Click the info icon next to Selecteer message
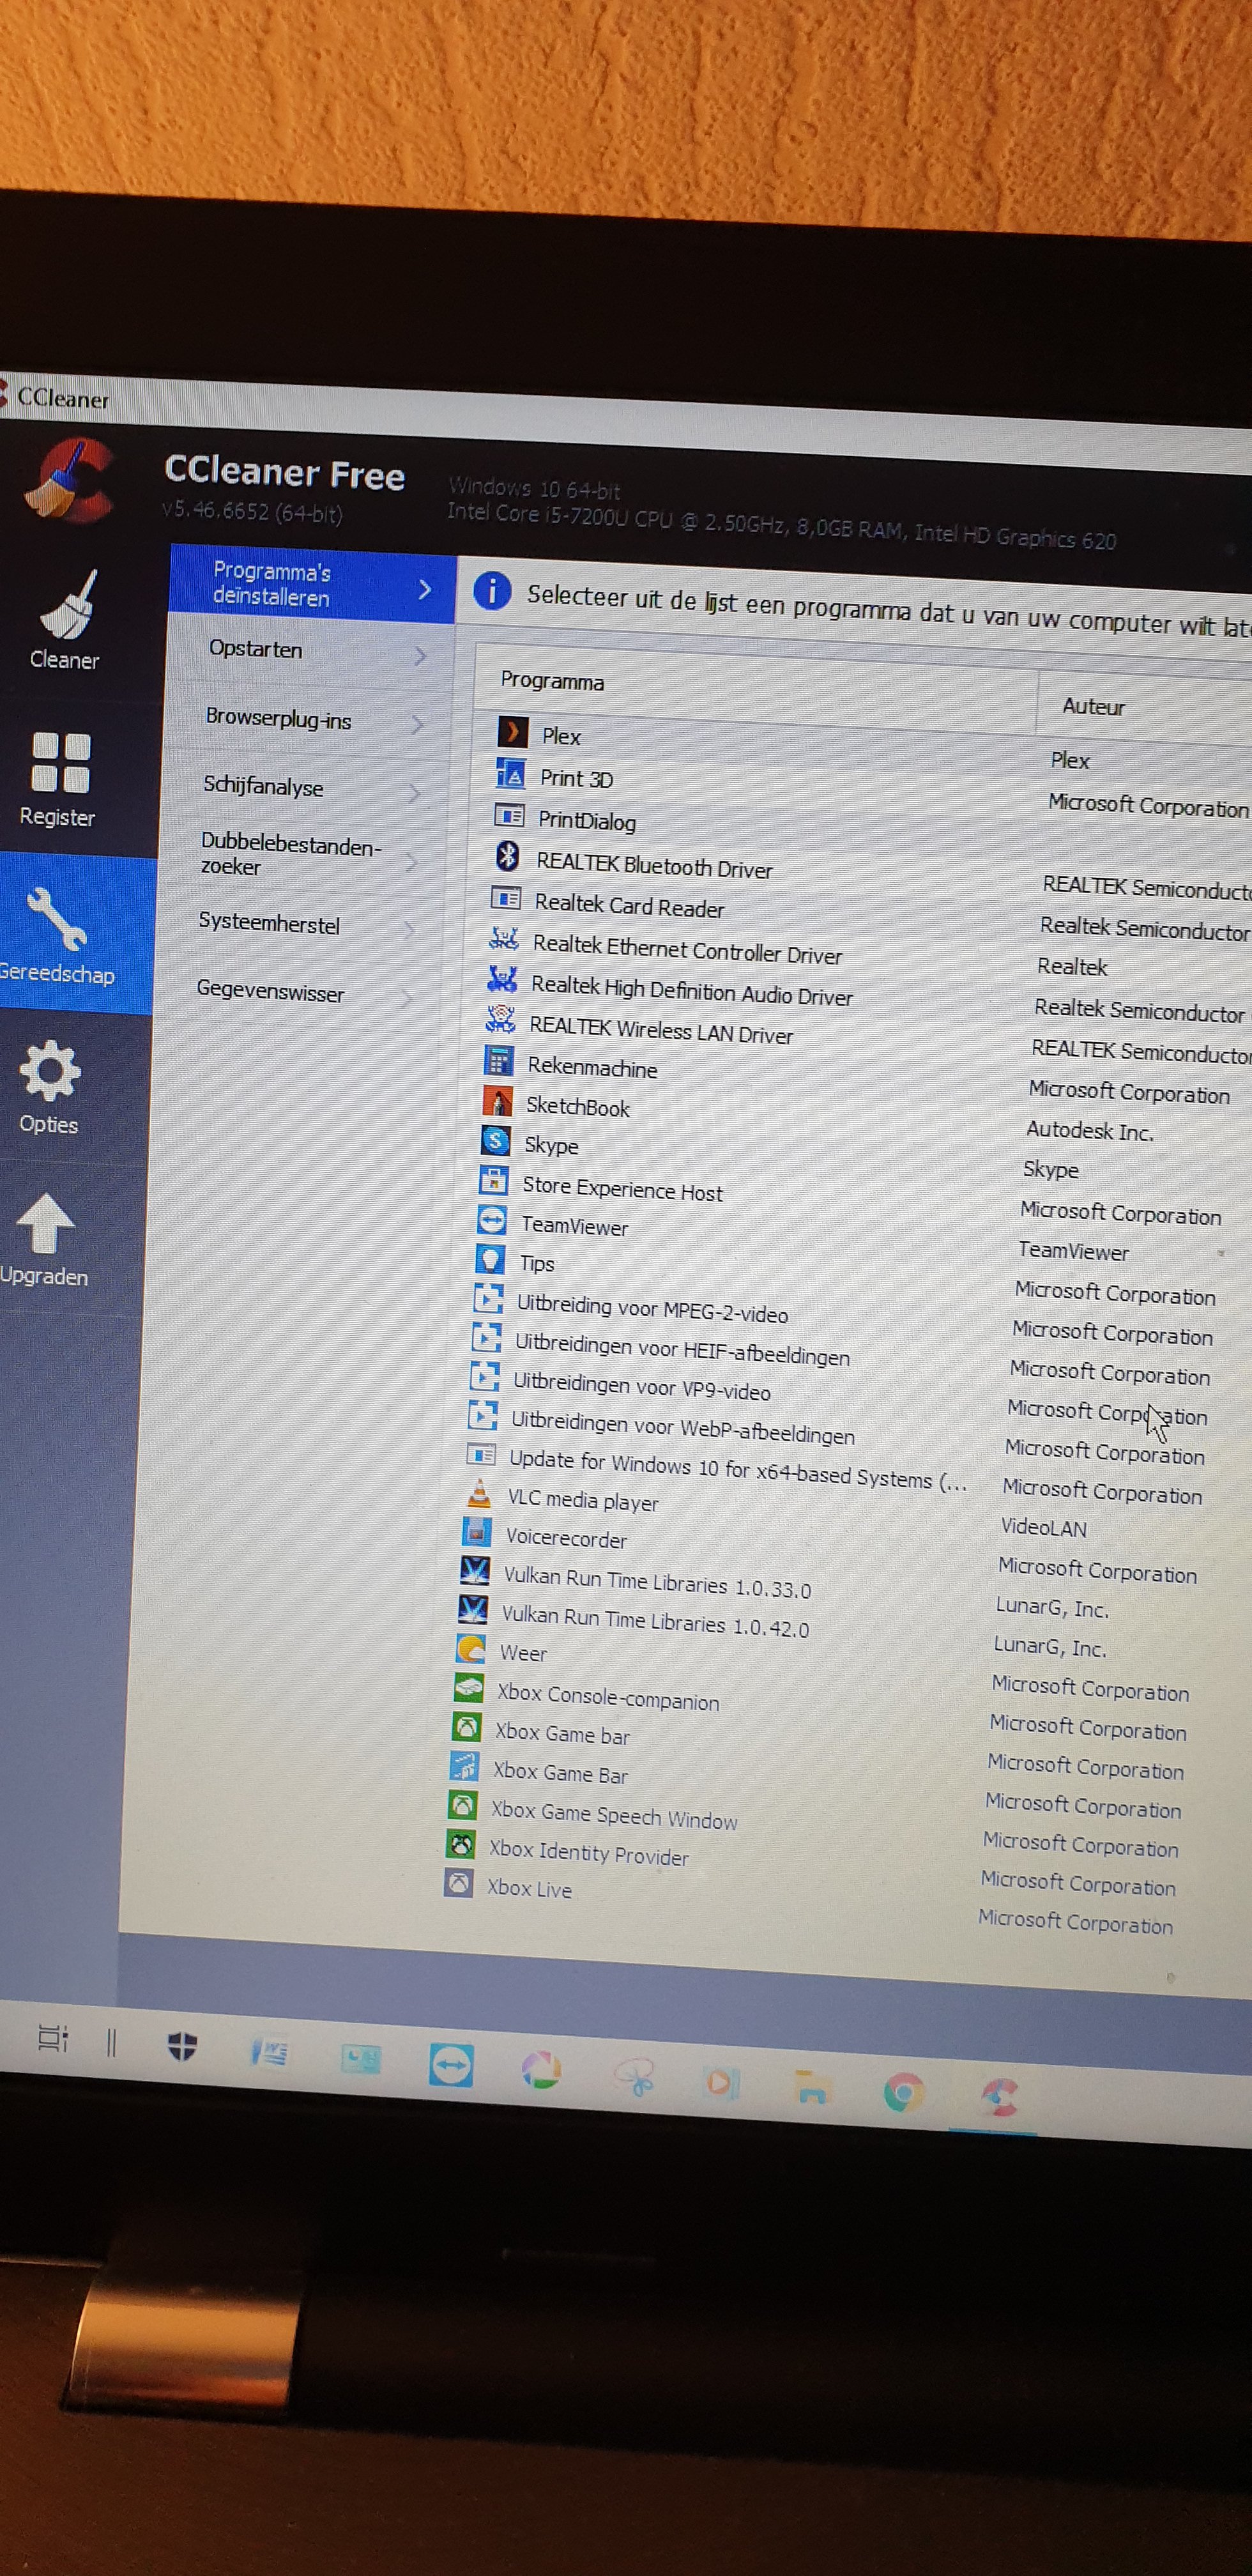Screen dimensions: 1252x2576 pyautogui.click(x=492, y=590)
